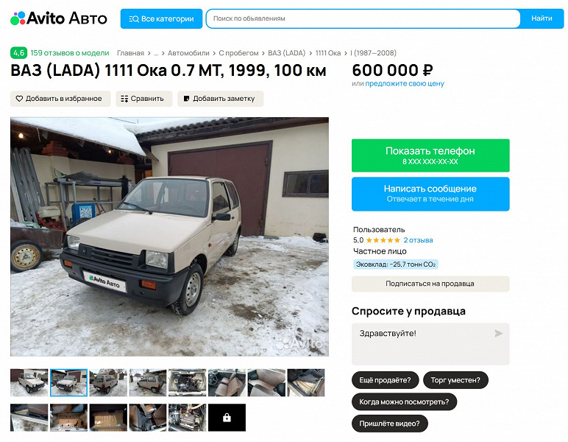568x442 pixels.
Task: Open the ВАЗ (LADA) breadcrumb
Action: (286, 53)
